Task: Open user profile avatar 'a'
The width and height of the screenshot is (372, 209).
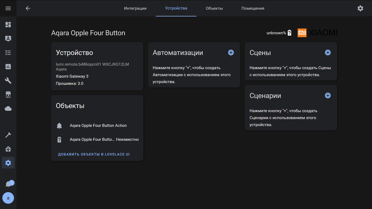Action: [x=8, y=198]
